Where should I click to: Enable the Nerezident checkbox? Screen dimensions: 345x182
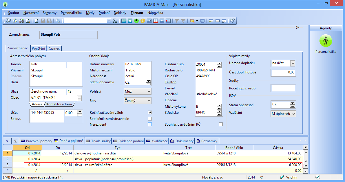coord(150,125)
